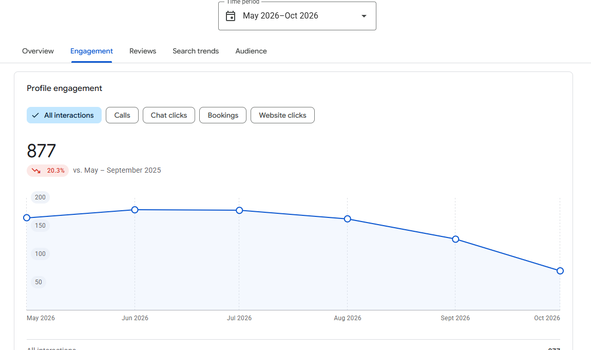Click the May 2026 chart data point

(27, 217)
